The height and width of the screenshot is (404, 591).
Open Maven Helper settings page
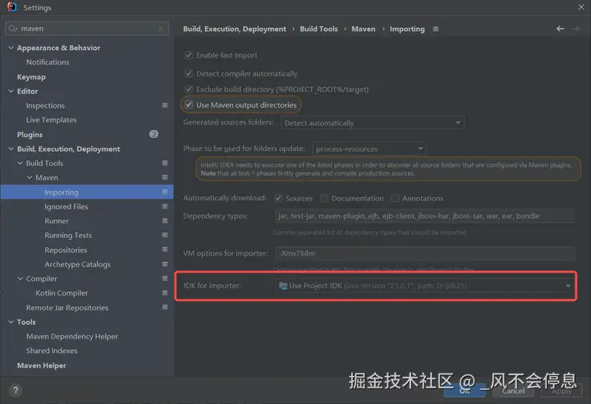tap(42, 365)
